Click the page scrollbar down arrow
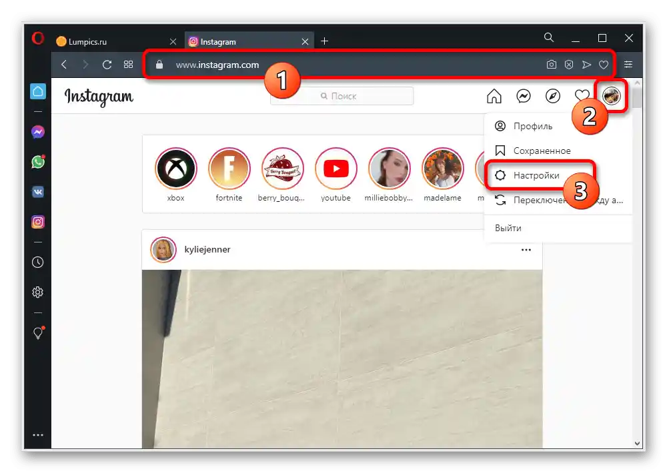The image size is (667, 473). pos(637,443)
